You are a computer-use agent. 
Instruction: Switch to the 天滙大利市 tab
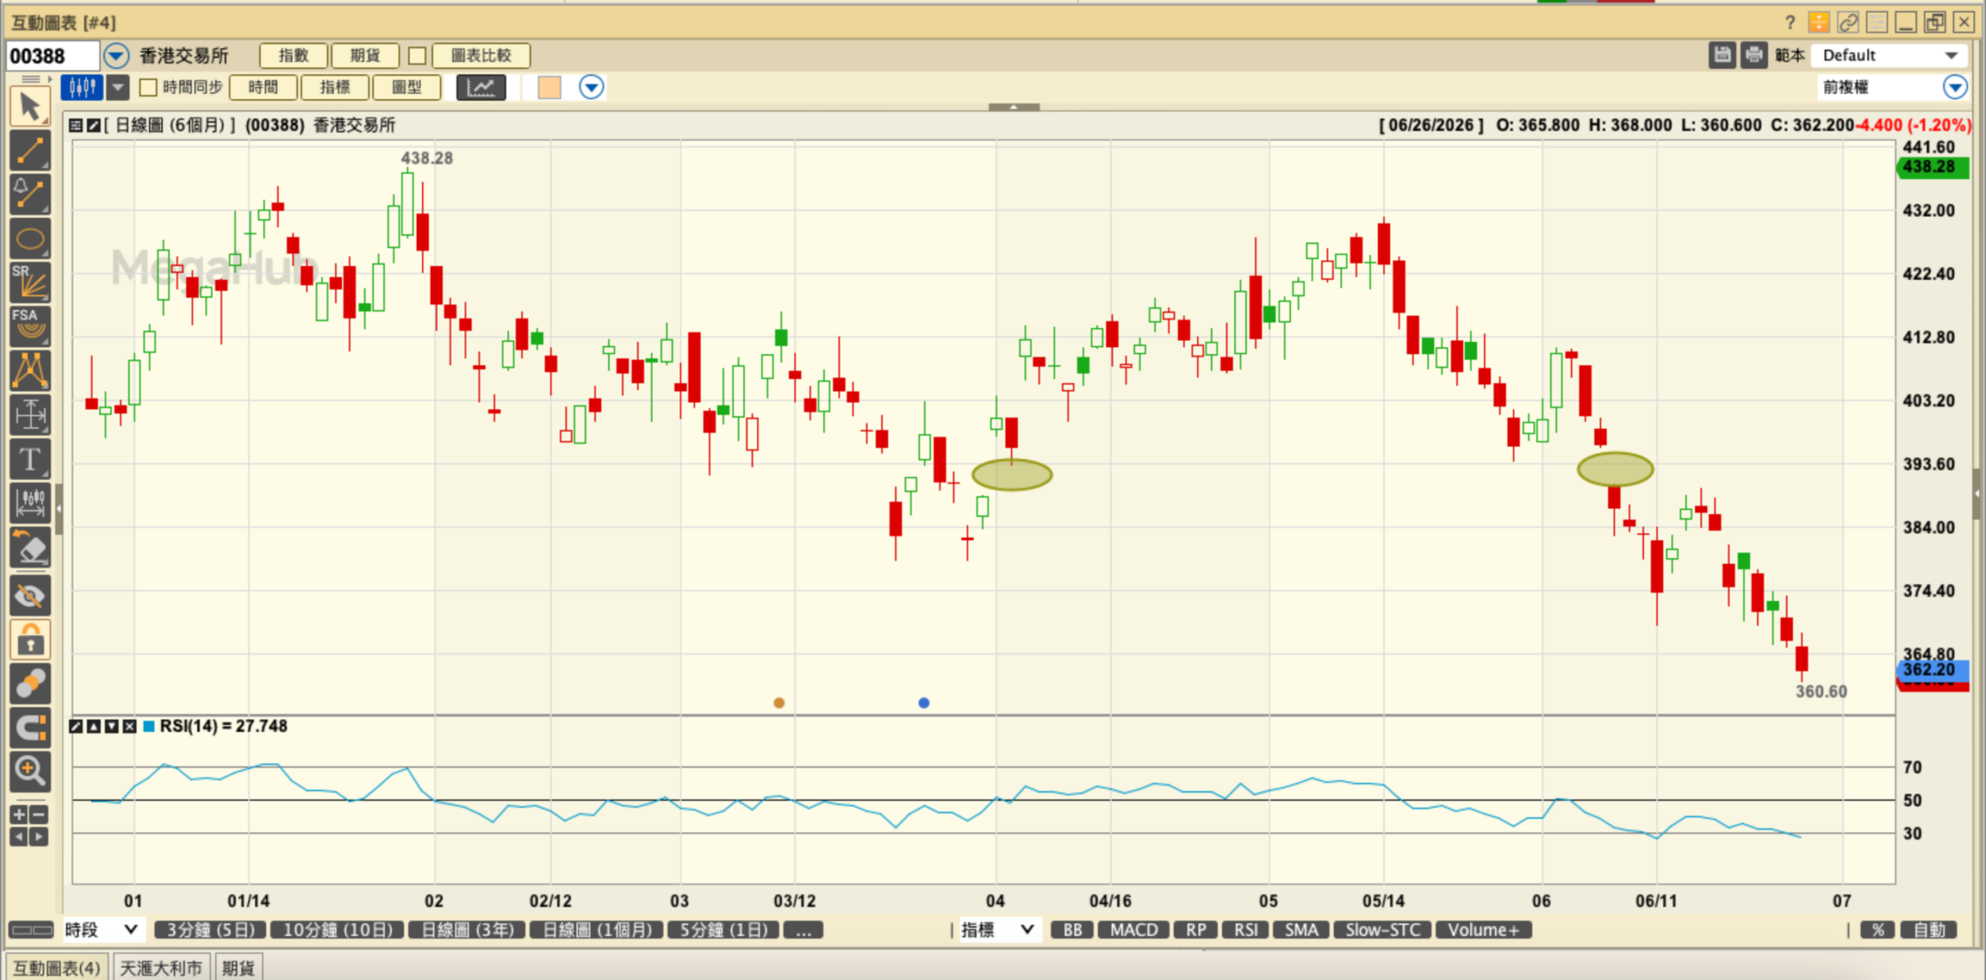[161, 968]
